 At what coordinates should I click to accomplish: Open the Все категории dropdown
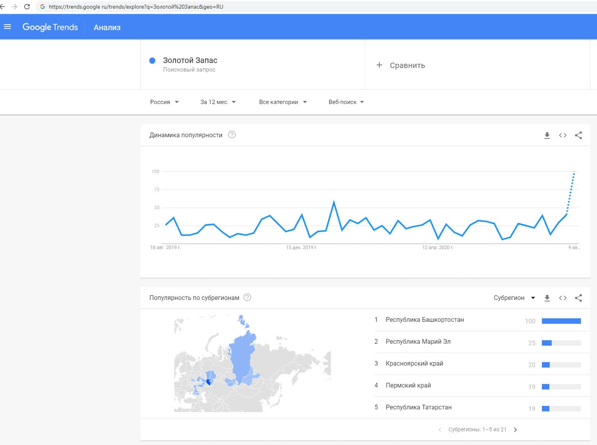282,102
